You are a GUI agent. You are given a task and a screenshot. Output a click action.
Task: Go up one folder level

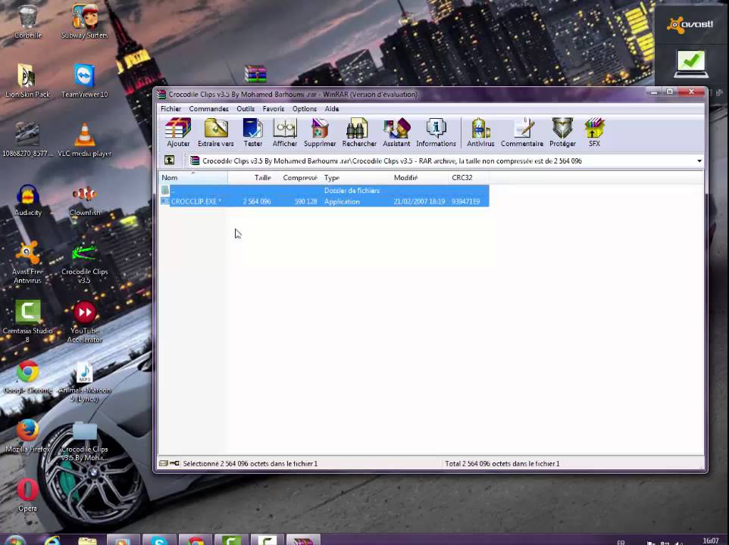[169, 160]
